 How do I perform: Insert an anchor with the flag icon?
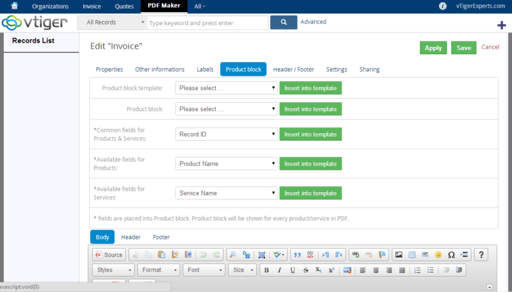click(382, 255)
